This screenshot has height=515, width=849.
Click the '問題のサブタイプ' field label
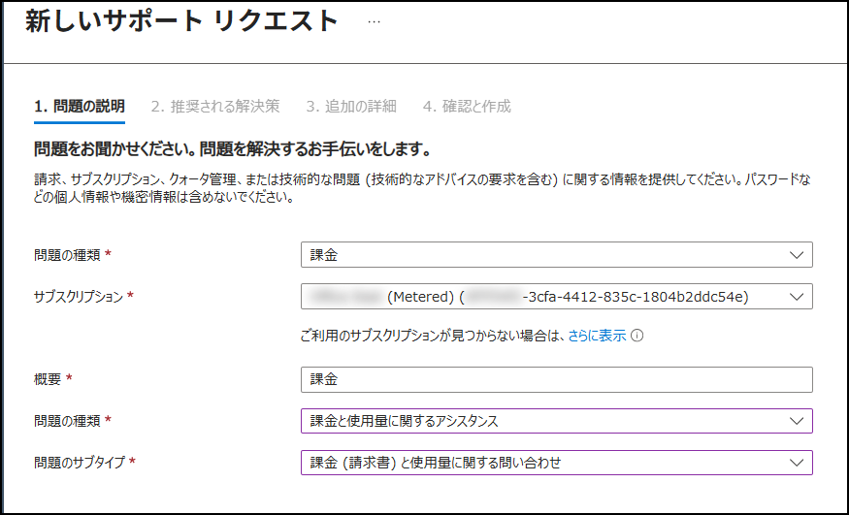pyautogui.click(x=80, y=463)
